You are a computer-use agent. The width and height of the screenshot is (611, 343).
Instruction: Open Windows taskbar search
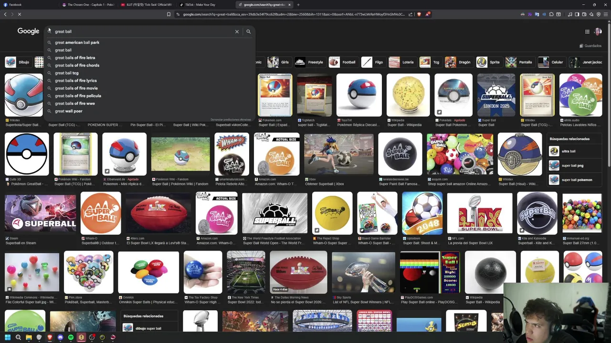(18, 337)
